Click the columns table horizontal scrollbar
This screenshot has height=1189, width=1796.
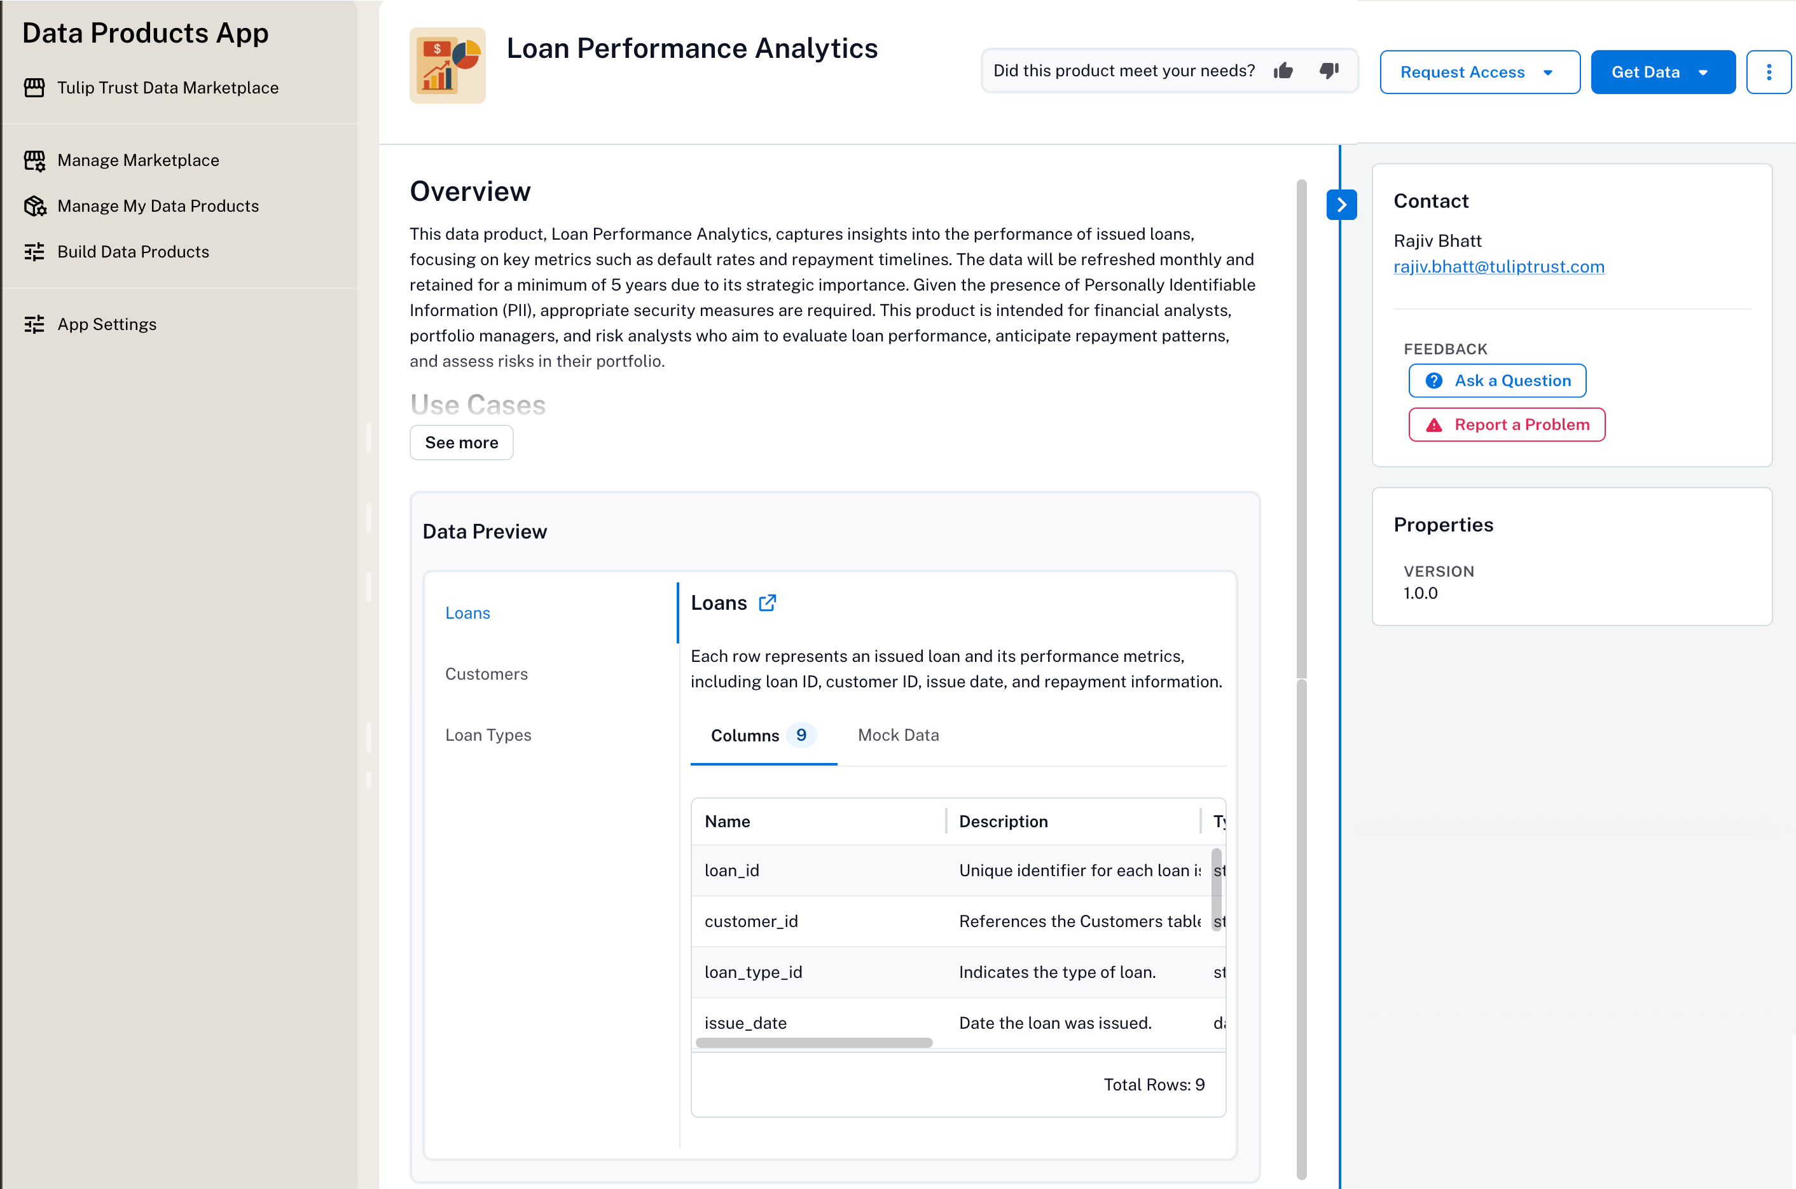pos(813,1043)
